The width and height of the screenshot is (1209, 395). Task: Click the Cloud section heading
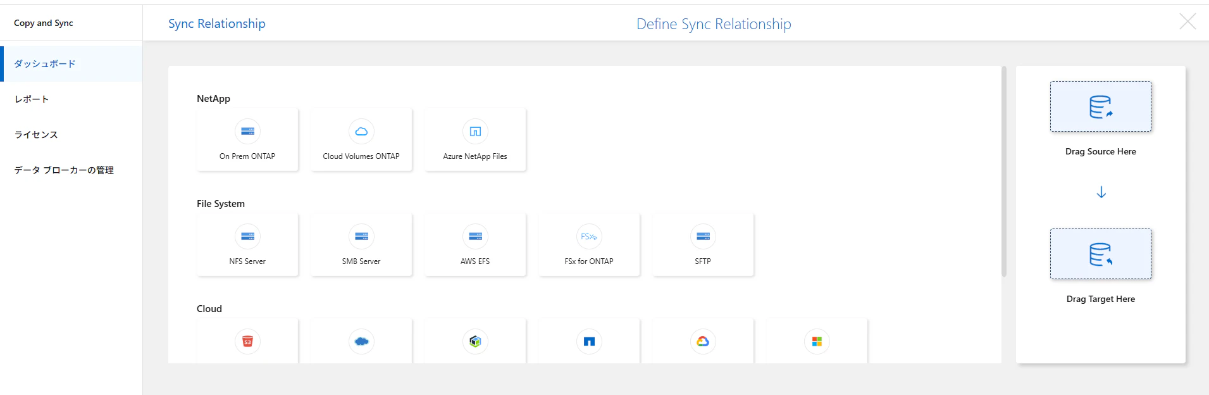click(x=209, y=309)
